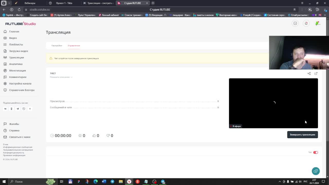Open the Личный кабинет bookmark
The image size is (329, 185).
[109, 15]
